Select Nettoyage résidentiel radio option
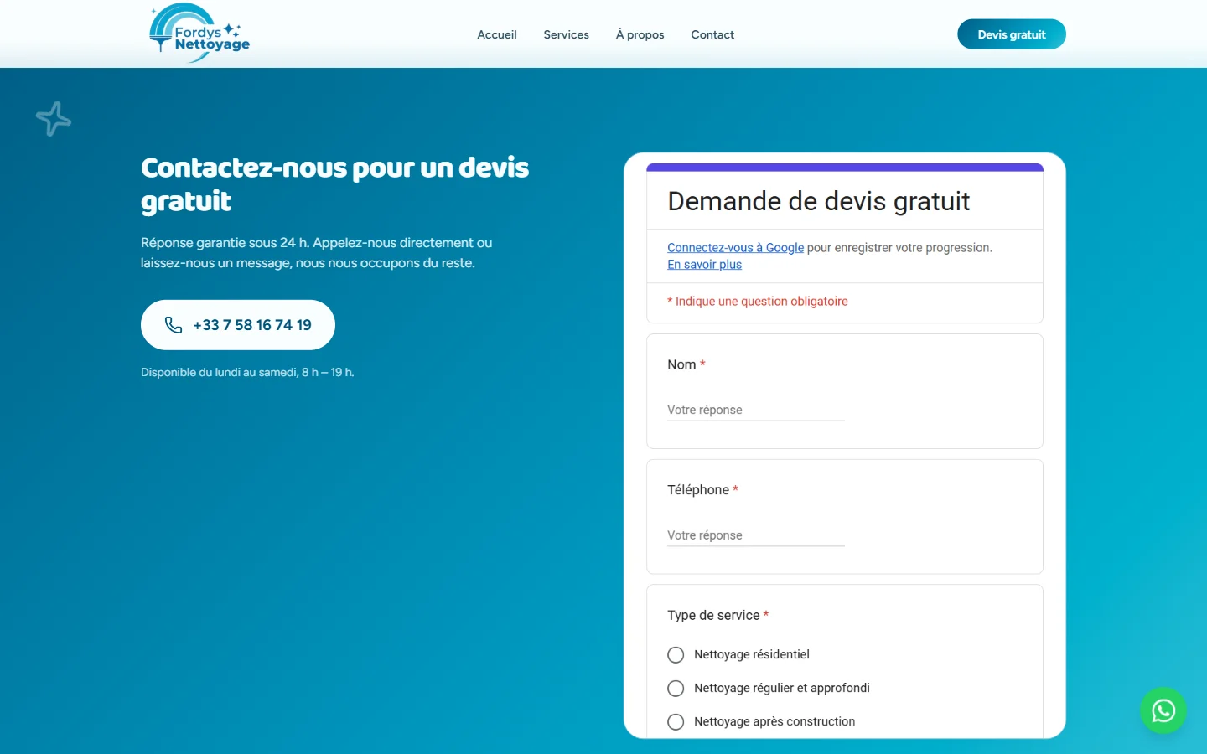Viewport: 1207px width, 754px height. [676, 654]
